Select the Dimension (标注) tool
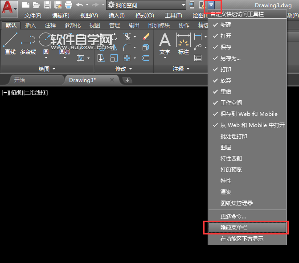This screenshot has height=263, width=299. point(184,44)
